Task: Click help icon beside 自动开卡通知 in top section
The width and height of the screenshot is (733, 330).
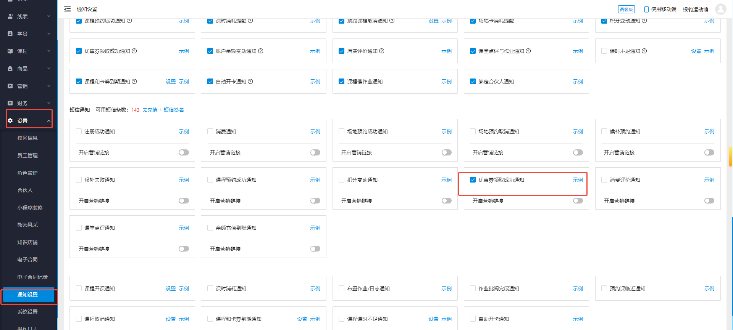Action: click(x=250, y=82)
